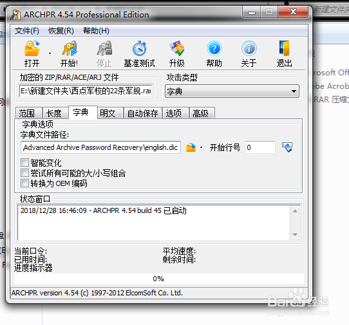Tick 转换为 OEM 编码 checkbox
Image resolution: width=349 pixels, height=325 pixels.
(x=24, y=183)
